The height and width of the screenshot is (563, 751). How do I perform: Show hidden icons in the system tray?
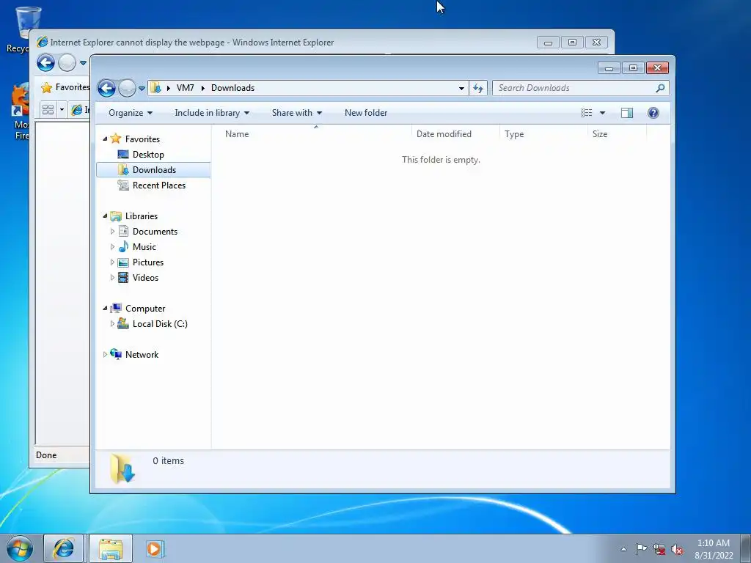tap(623, 549)
